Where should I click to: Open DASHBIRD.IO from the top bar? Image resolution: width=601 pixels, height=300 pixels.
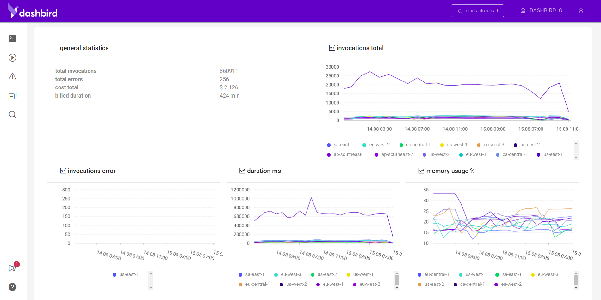click(x=546, y=10)
